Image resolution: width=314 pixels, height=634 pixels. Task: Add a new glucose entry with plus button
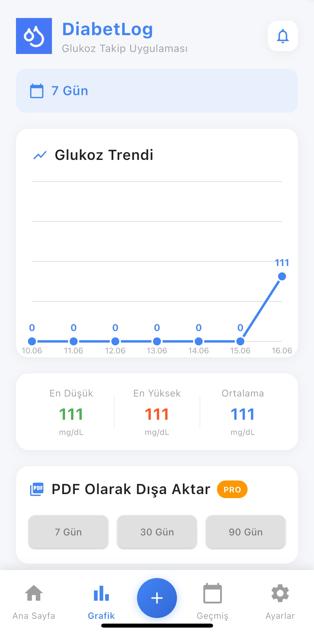pos(157,598)
